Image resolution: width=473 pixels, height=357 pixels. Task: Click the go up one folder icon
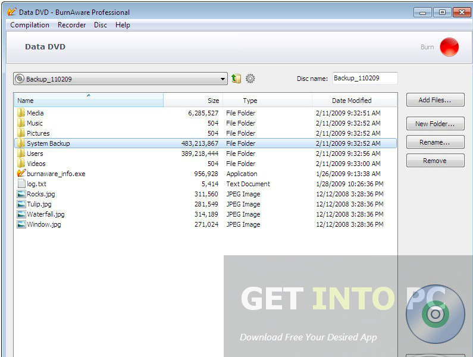[236, 79]
